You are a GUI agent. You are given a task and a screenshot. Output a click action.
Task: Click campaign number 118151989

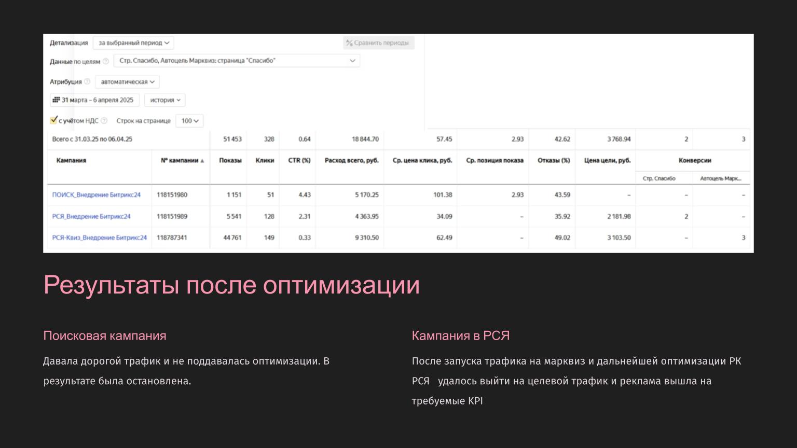click(x=172, y=217)
